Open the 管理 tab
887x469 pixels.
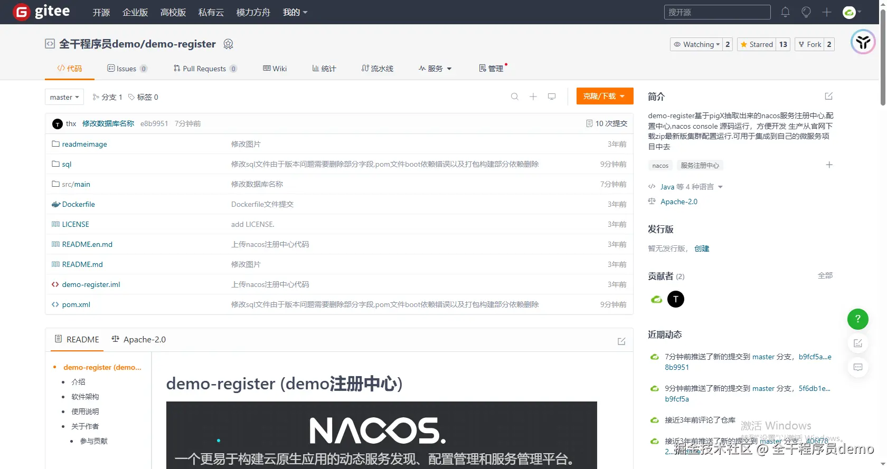[x=491, y=69]
